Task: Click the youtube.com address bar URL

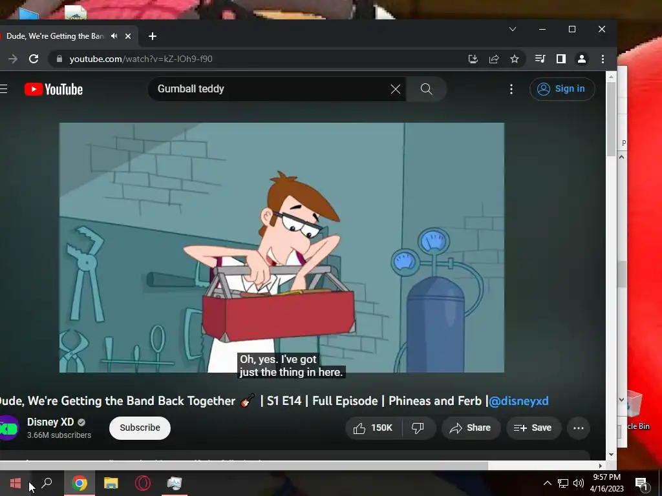Action: (x=141, y=59)
